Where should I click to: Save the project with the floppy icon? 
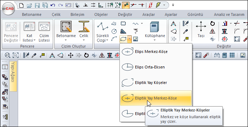[37, 5]
